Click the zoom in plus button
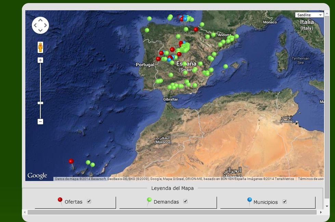 [40, 60]
